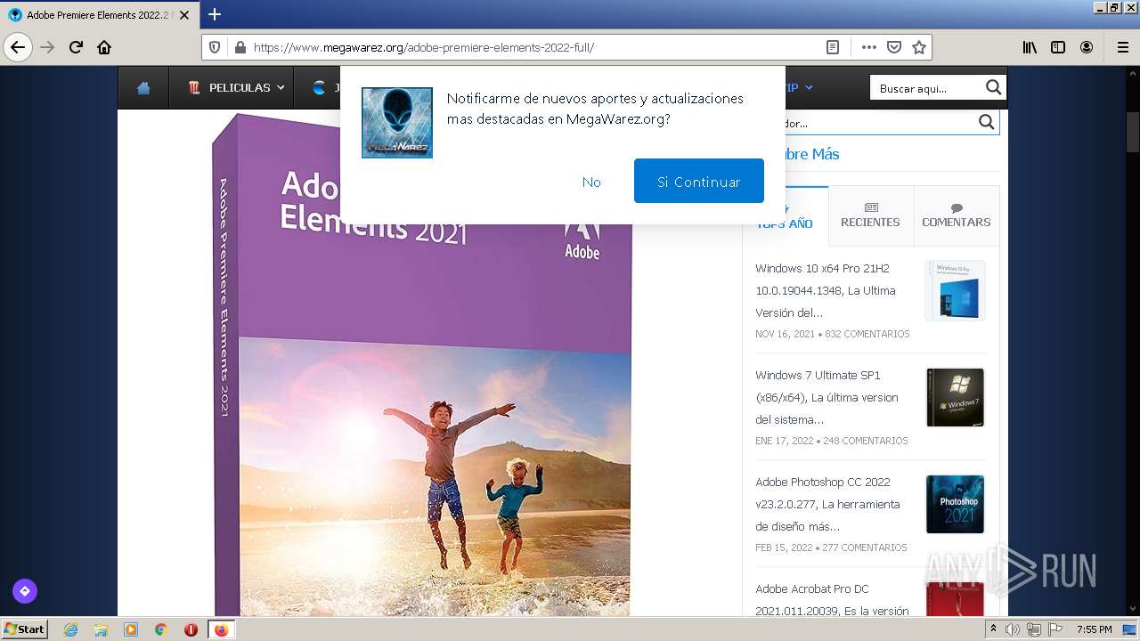Launch Chrome from the taskbar

click(161, 629)
